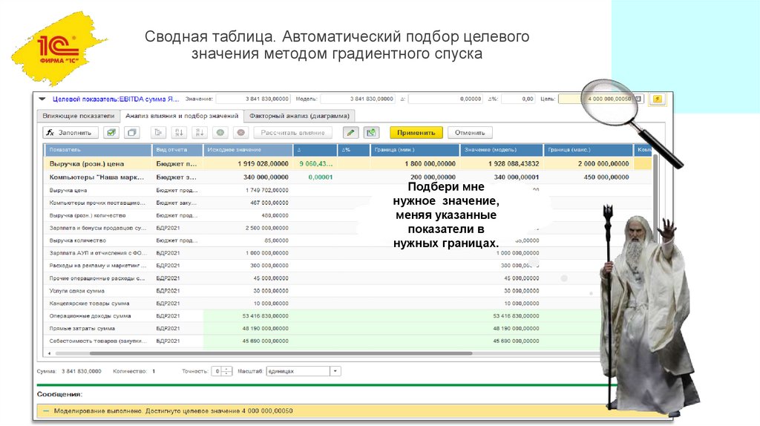Click the red circle toolbar icon
This screenshot has height=426, width=760.
(x=240, y=133)
